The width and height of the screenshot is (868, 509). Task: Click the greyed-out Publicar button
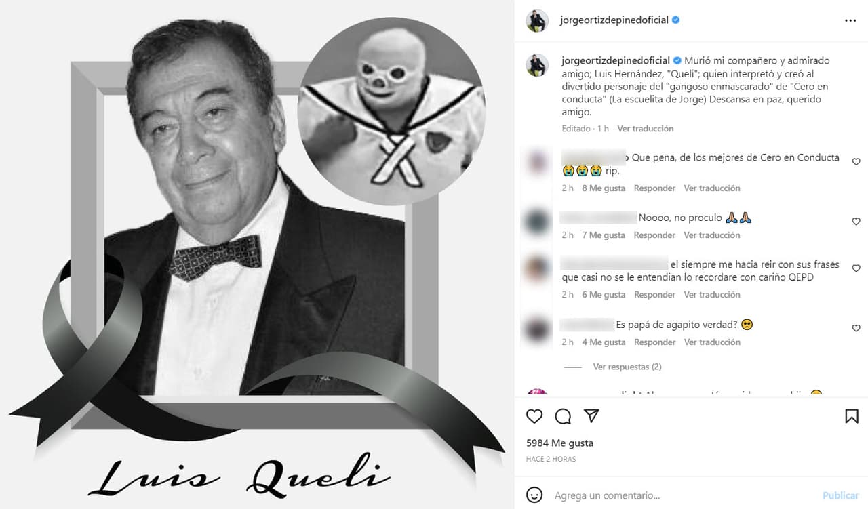click(840, 495)
